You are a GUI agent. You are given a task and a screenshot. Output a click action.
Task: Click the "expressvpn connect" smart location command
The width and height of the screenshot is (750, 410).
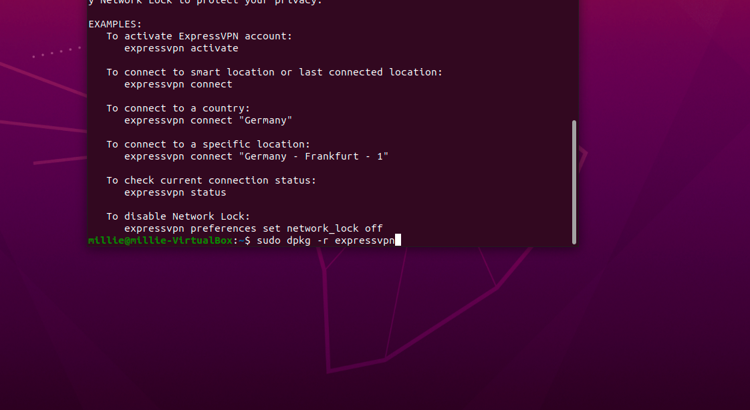click(178, 84)
